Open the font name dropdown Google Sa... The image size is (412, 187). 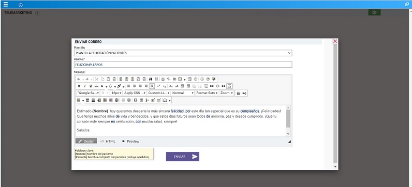(x=88, y=93)
